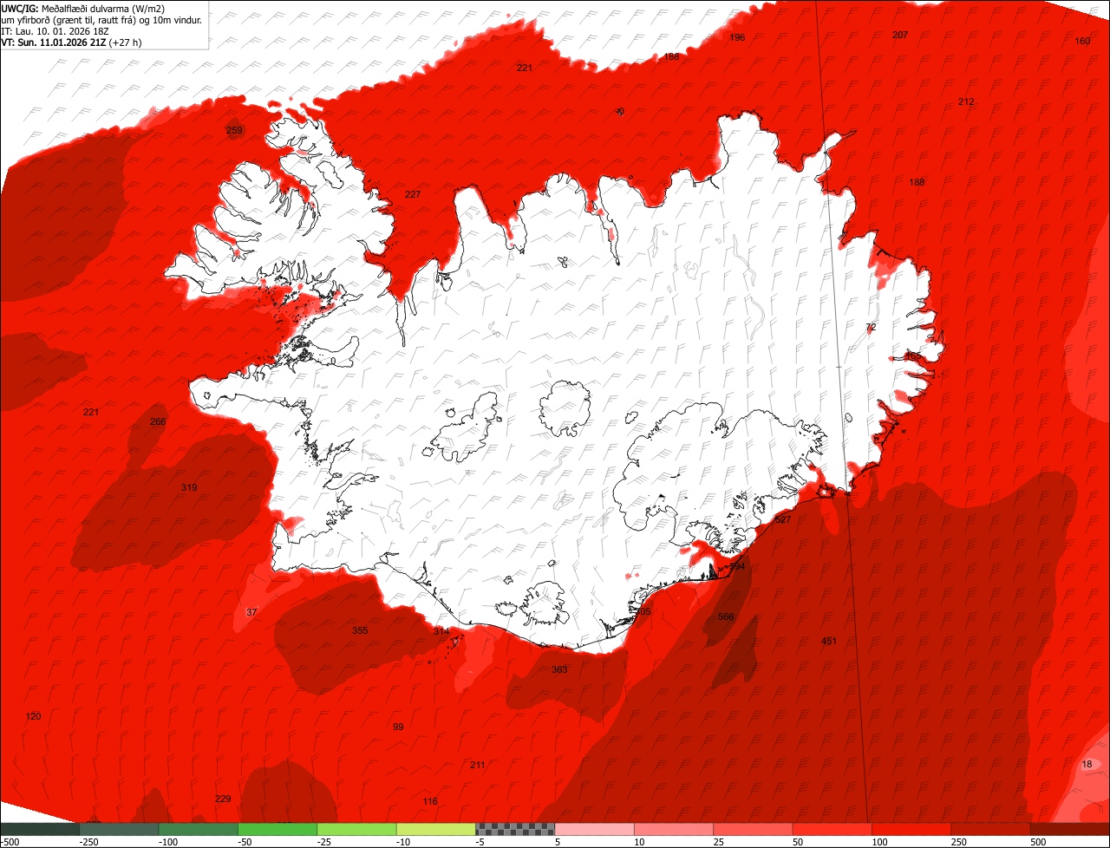Click the map value 99
Viewport: 1110px width, 848px height.
pyautogui.click(x=398, y=727)
